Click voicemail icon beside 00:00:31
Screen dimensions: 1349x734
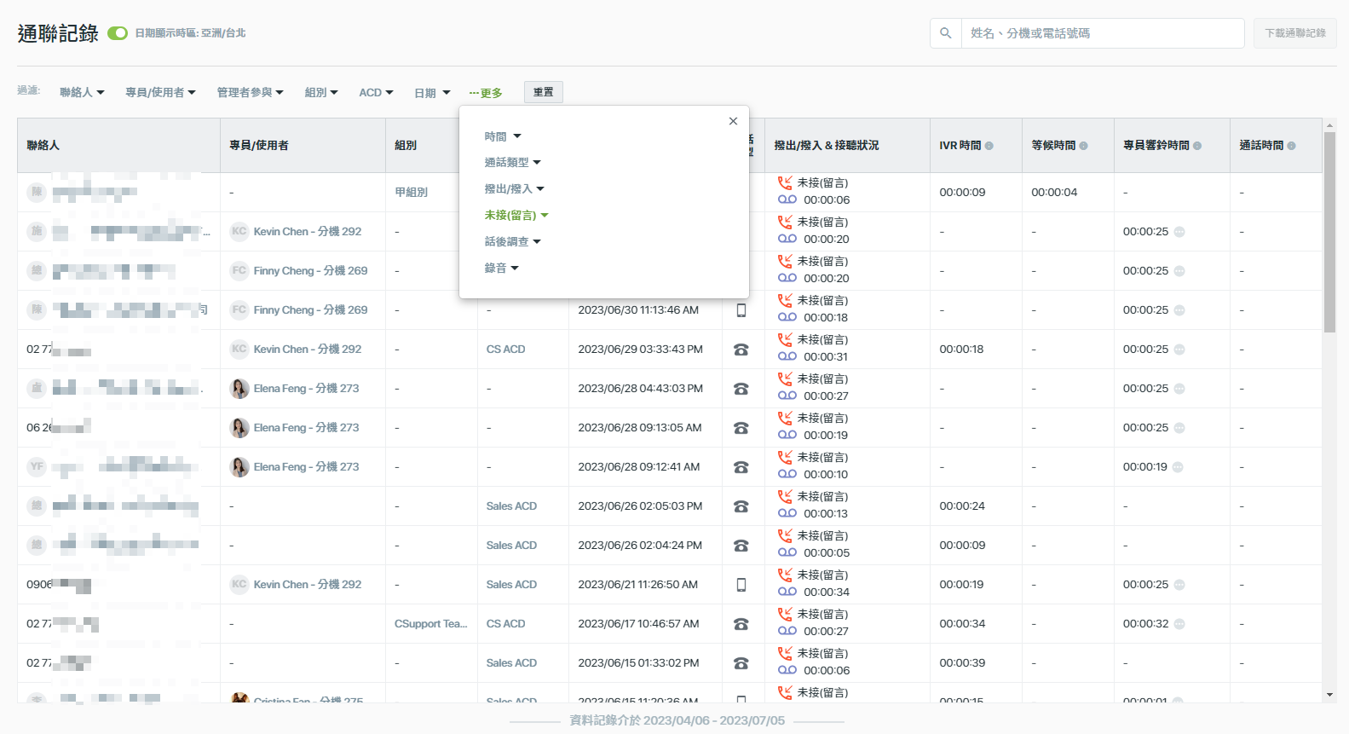coord(787,356)
